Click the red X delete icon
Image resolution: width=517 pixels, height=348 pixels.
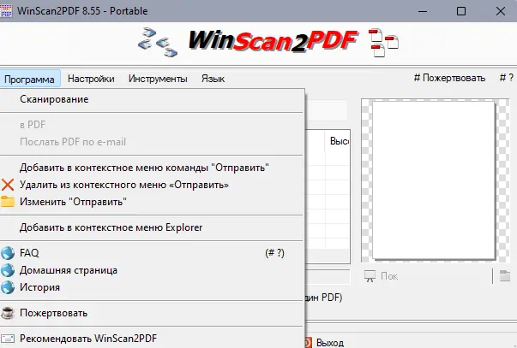7,185
